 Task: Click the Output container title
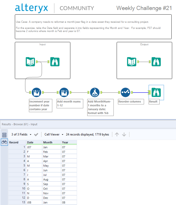(144, 44)
